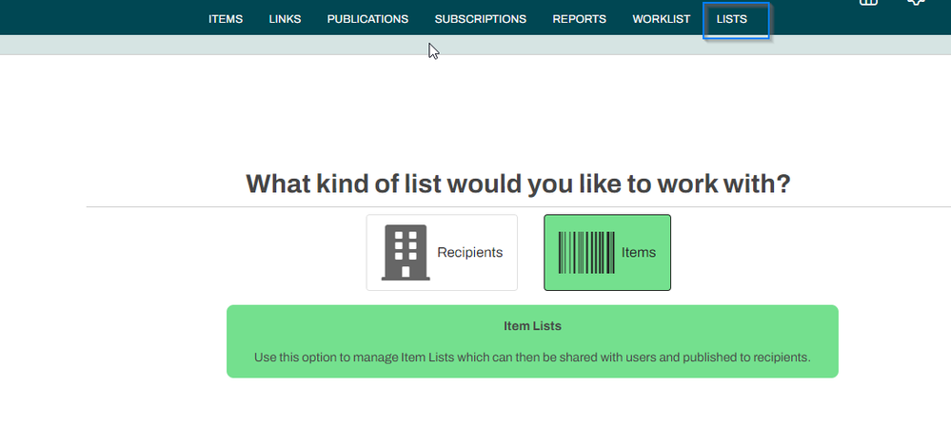Switch to the PUBLICATIONS tab
951x426 pixels.
[367, 19]
